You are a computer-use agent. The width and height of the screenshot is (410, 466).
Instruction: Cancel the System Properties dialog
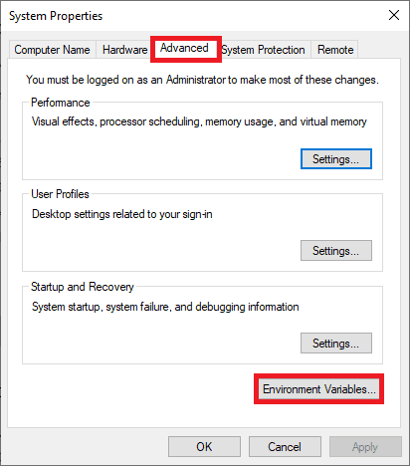(x=285, y=447)
